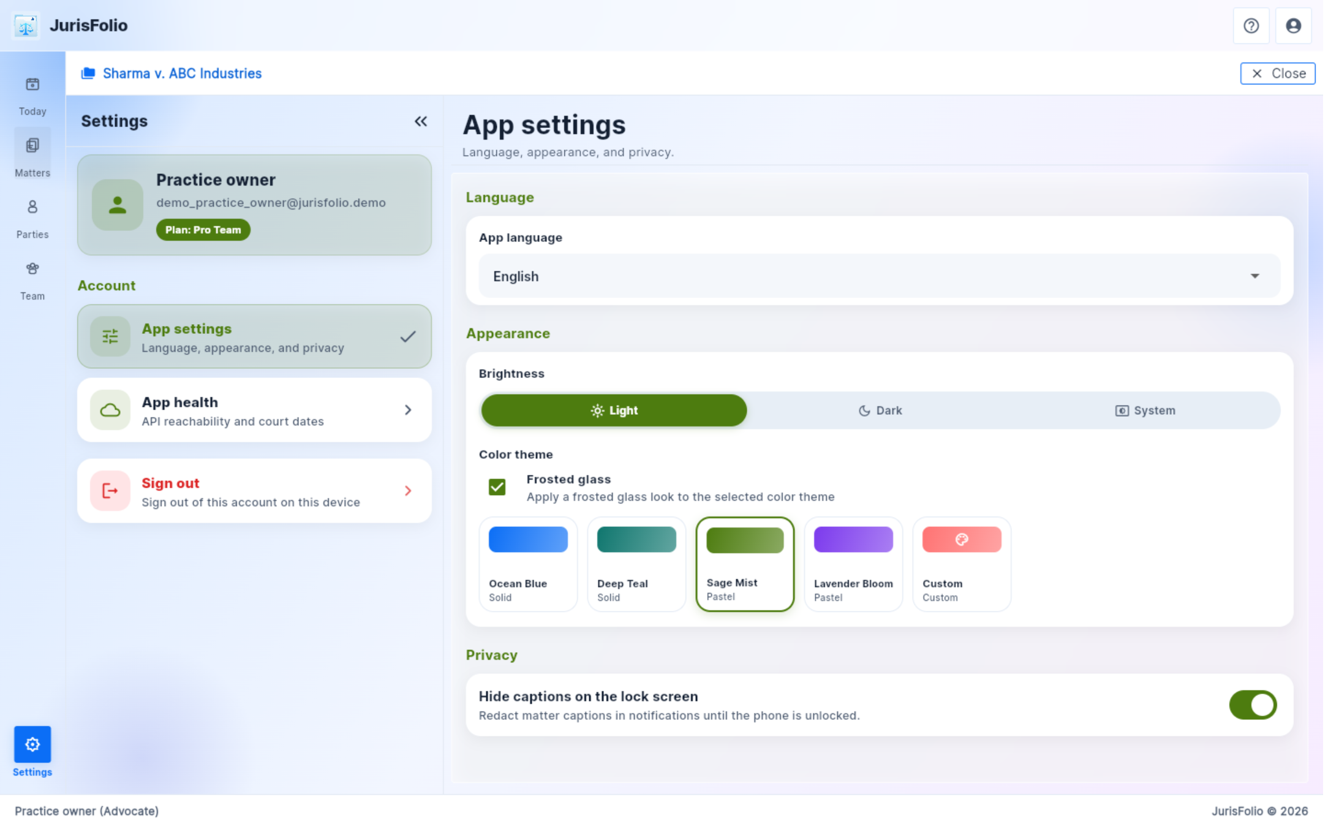Image resolution: width=1339 pixels, height=821 pixels.
Task: Click the Settings gear icon
Action: (32, 744)
